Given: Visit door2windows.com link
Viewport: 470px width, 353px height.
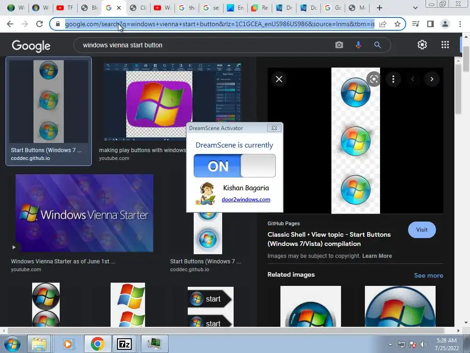Looking at the screenshot, I should point(246,199).
